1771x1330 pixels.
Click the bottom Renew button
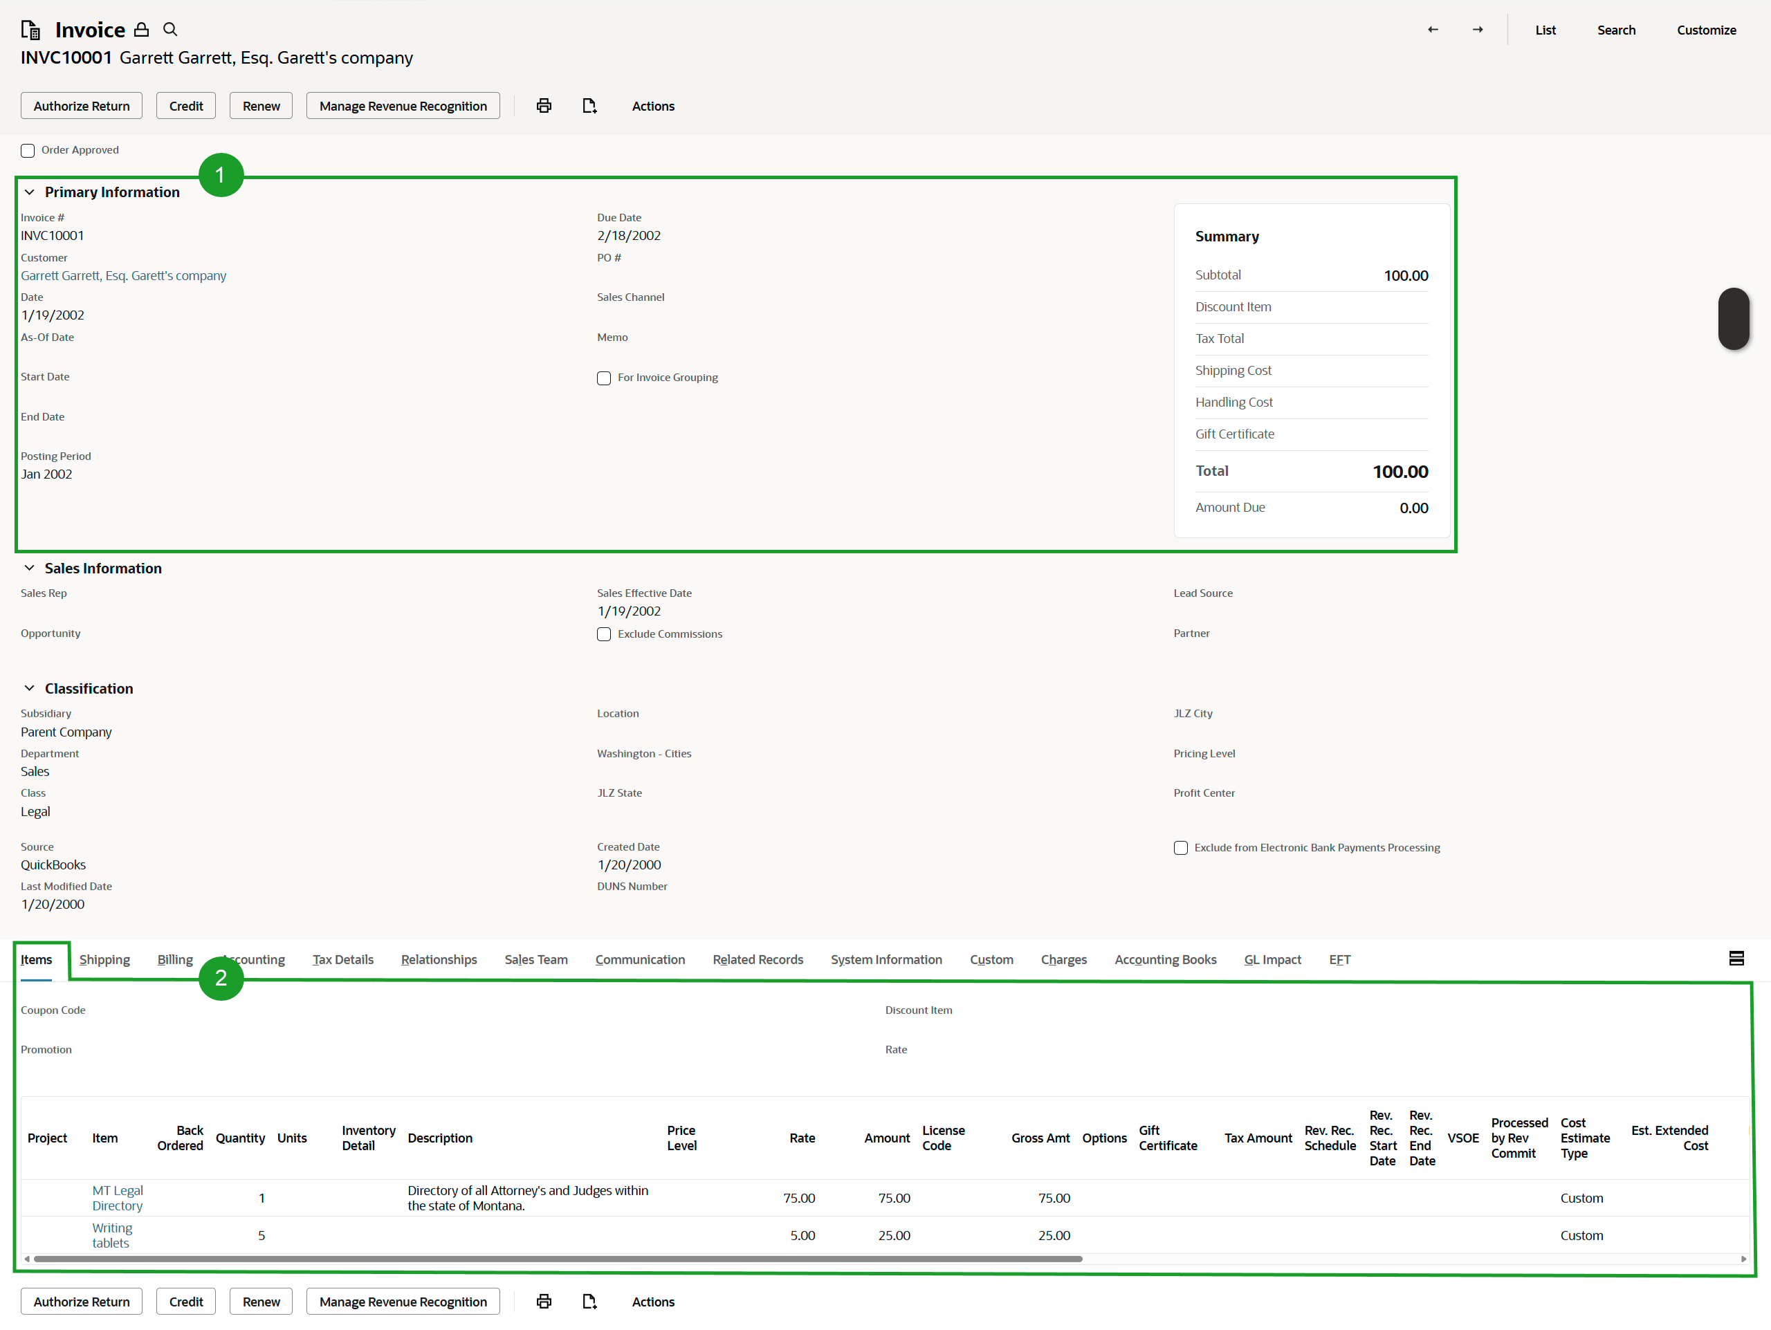tap(261, 1301)
